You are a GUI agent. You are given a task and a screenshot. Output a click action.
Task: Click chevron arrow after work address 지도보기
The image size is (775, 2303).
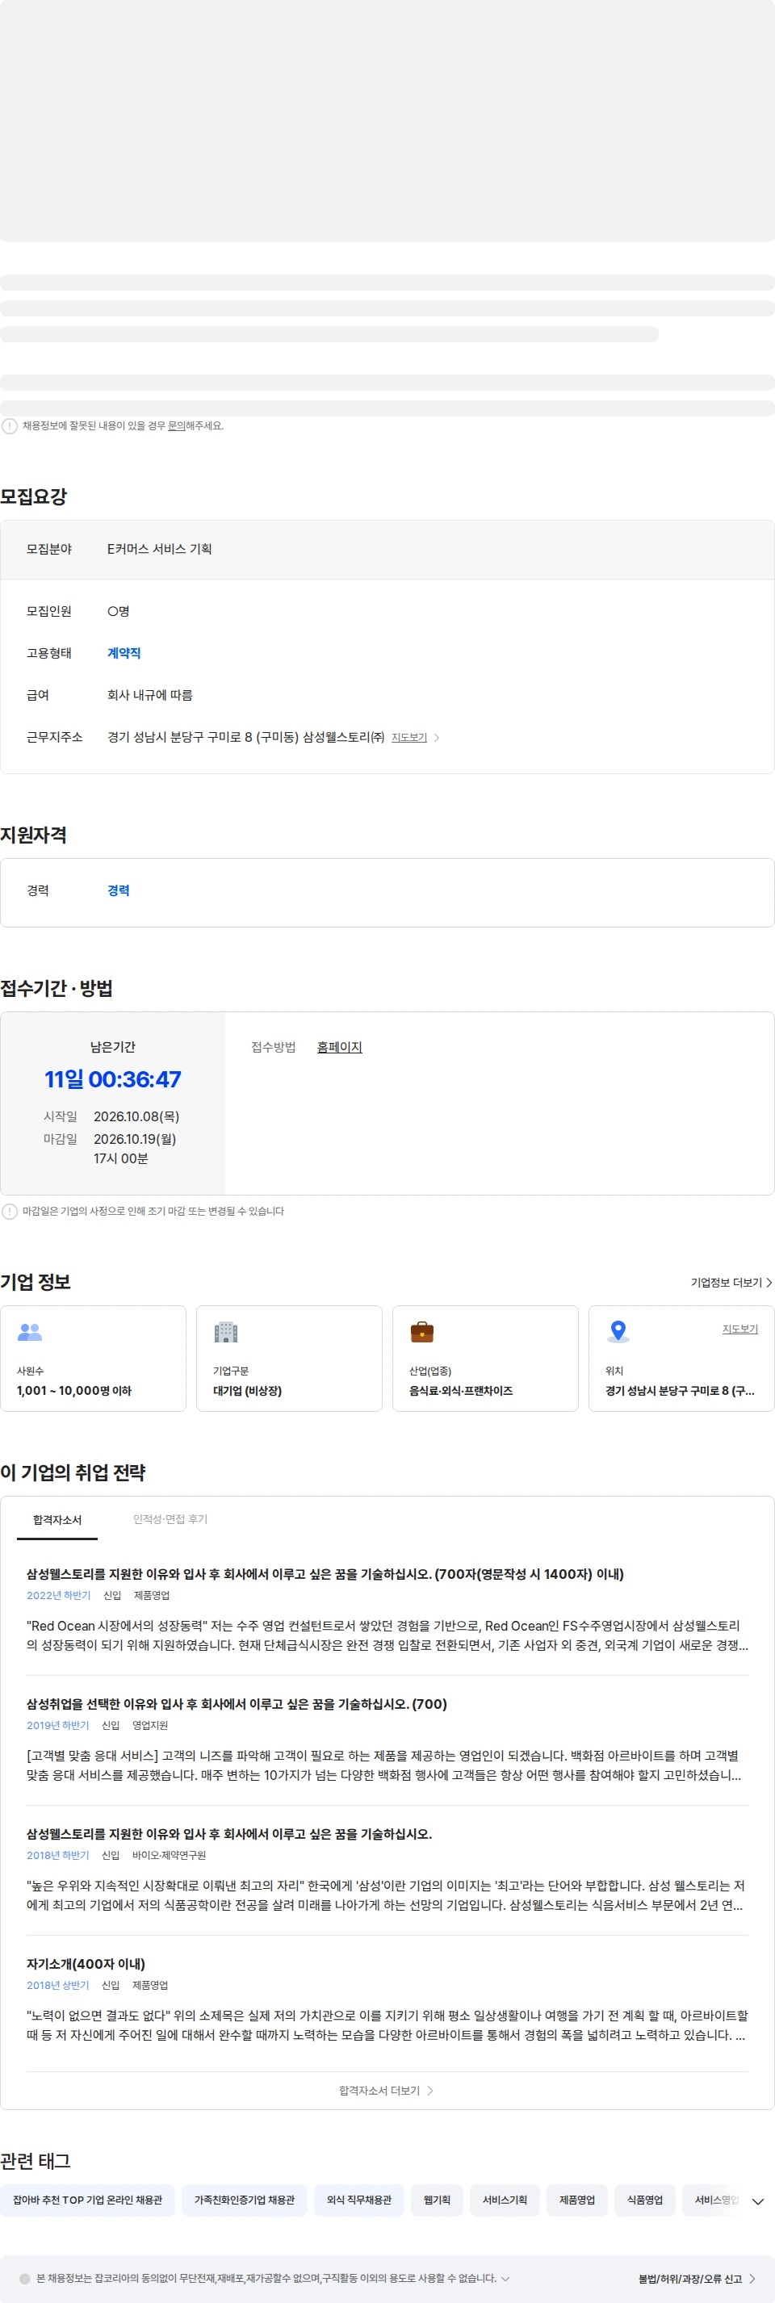point(436,738)
